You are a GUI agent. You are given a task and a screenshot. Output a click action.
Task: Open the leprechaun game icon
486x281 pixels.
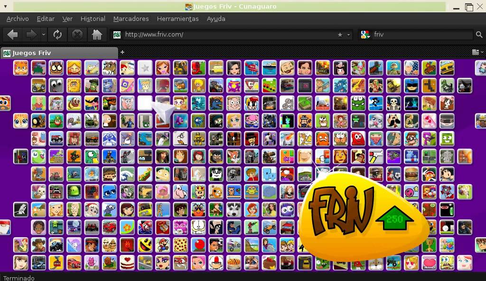(x=56, y=121)
